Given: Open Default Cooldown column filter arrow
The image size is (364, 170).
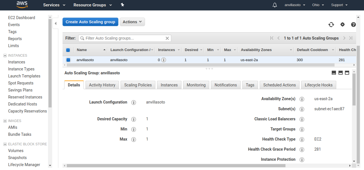Looking at the screenshot, I should (x=333, y=50).
